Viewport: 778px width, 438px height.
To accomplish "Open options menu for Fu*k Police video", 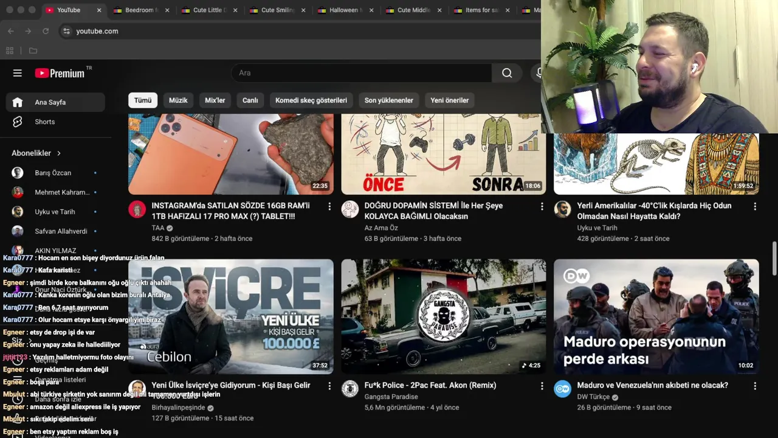I will [x=542, y=386].
